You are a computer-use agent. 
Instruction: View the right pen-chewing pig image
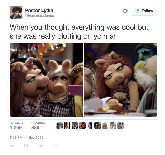coord(121,80)
